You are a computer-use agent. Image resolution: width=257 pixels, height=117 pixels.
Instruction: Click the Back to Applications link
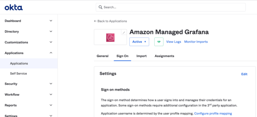click(111, 21)
